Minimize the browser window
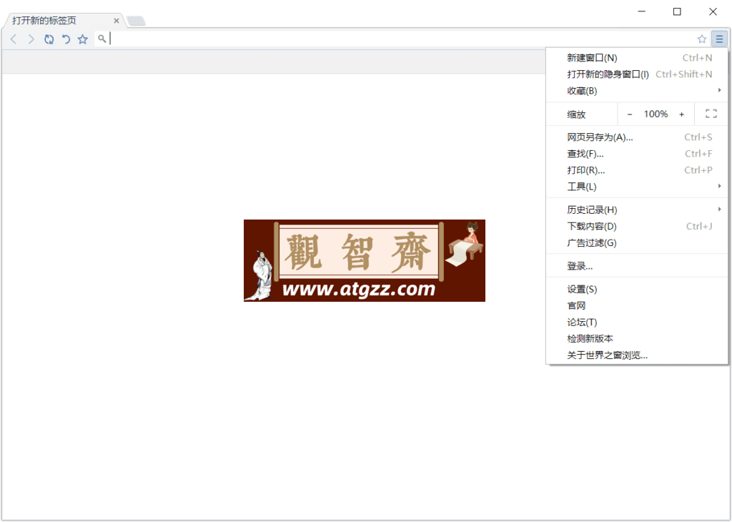Viewport: 732px width, 522px height. (641, 11)
